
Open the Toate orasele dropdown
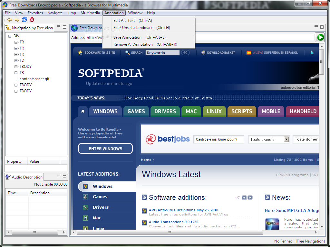coord(286,139)
